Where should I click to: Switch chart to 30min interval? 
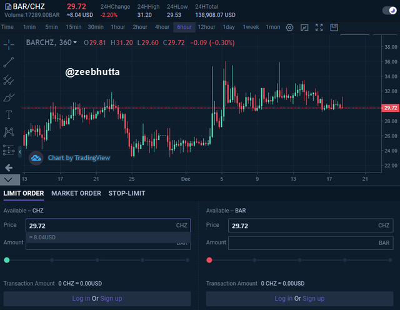coord(96,27)
